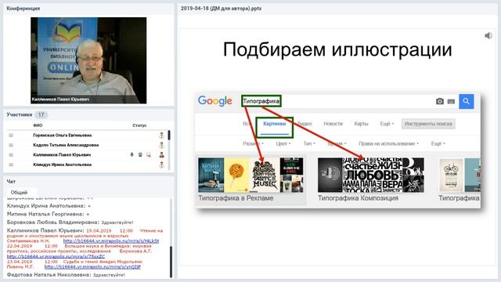
Task: Open the Ещё dropdown in the filter row
Action: click(438, 143)
